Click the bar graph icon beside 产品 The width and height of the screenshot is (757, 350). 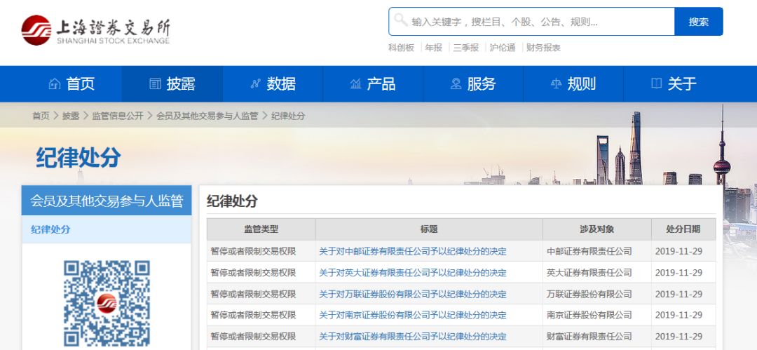pos(356,83)
